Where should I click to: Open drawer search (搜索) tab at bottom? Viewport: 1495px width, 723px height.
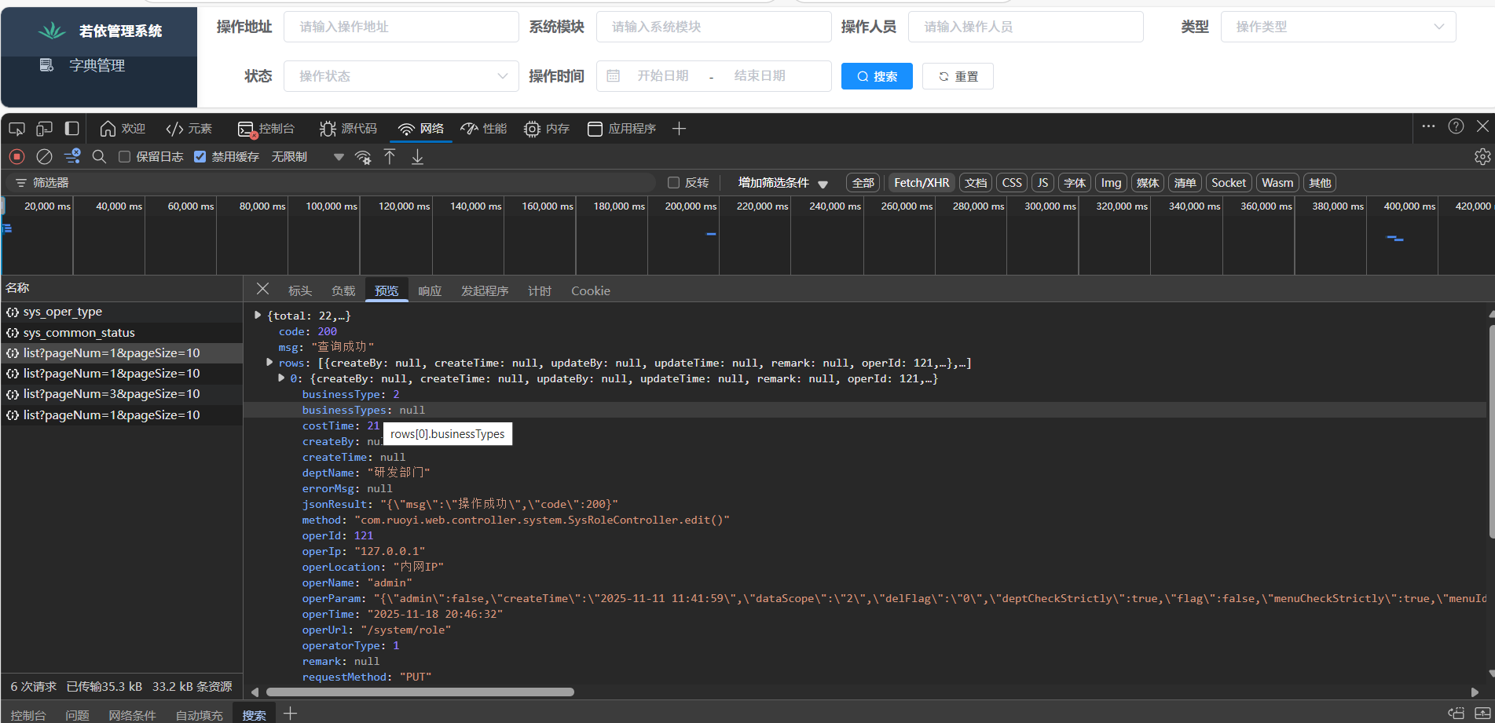point(254,715)
